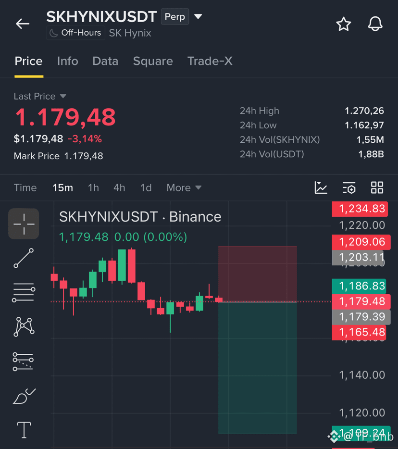Select the 1d chart interval
The image size is (398, 449).
146,188
